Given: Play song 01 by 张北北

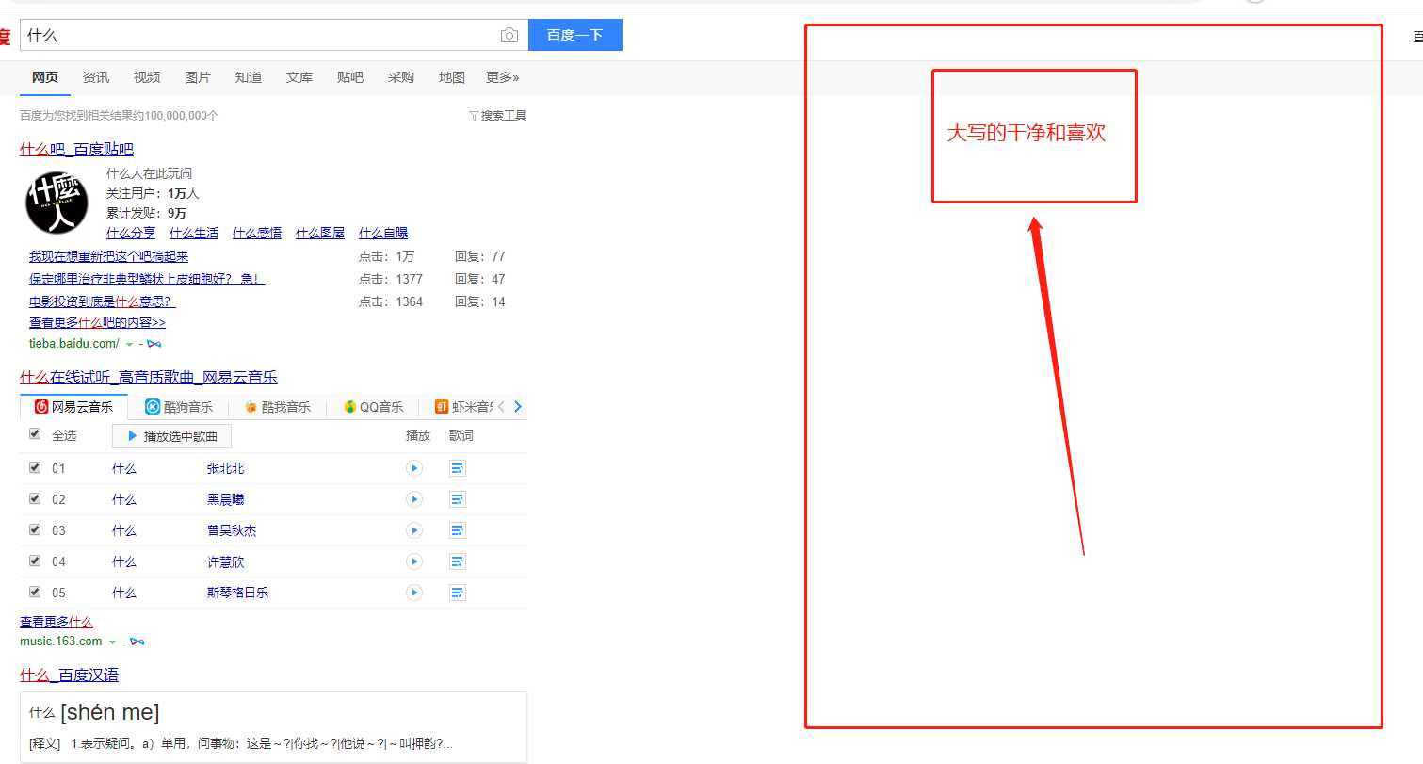Looking at the screenshot, I should (x=413, y=468).
